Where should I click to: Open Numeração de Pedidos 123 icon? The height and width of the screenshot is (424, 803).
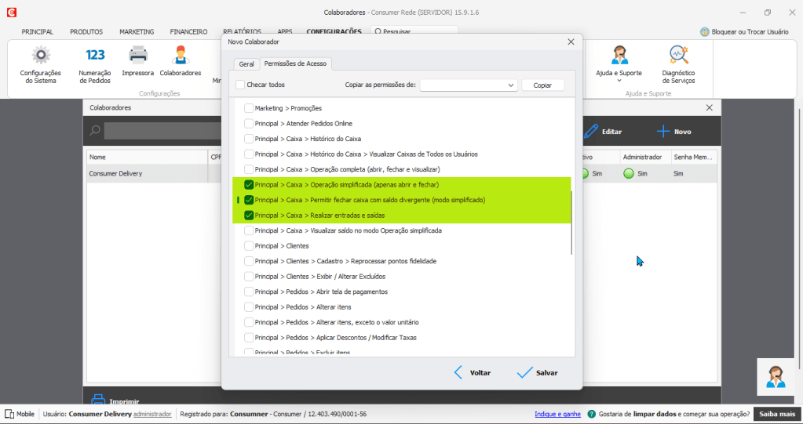(x=95, y=55)
